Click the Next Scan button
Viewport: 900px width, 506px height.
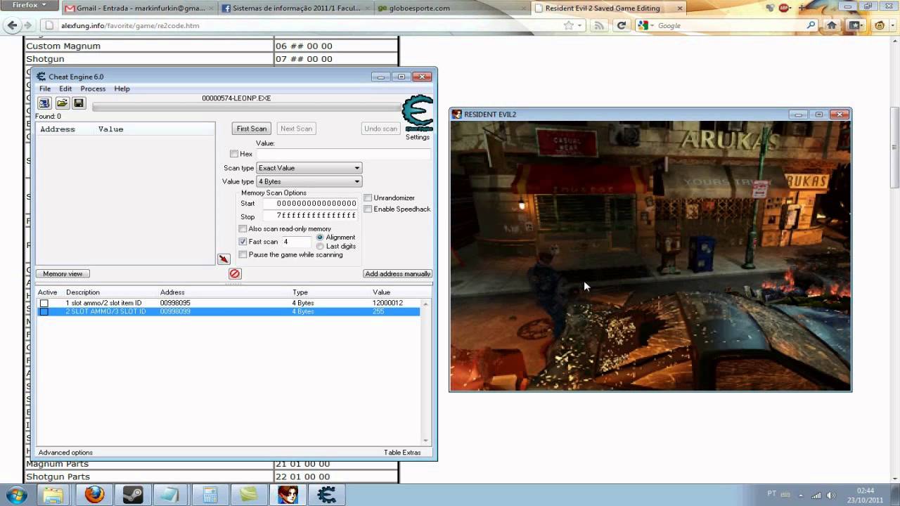click(x=296, y=129)
